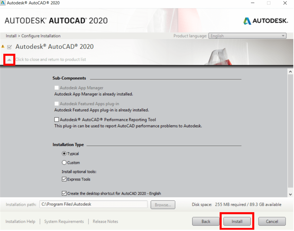294x231 pixels.
Task: Open the Product language dropdown
Action: point(247,36)
